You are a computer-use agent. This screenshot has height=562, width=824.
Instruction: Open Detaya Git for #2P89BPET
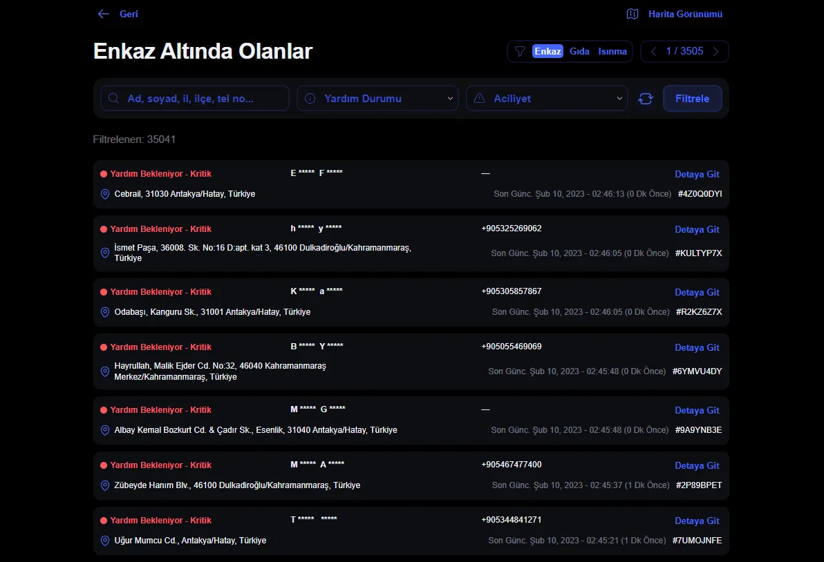click(x=697, y=465)
